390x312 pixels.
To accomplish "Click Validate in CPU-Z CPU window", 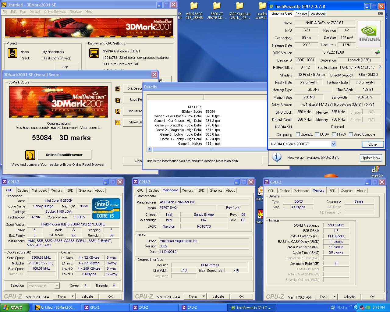I will 87,296.
